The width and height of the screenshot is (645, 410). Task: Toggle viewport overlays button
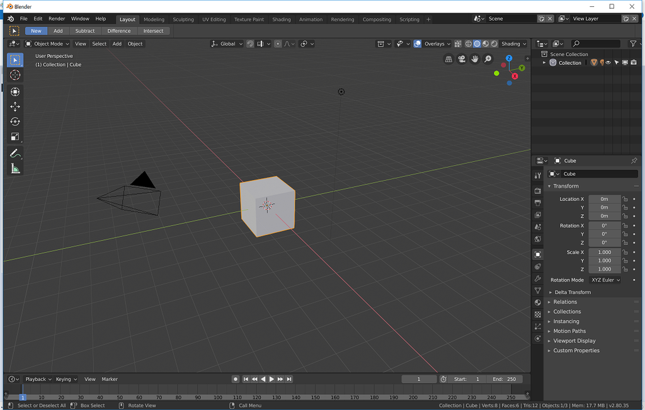click(x=417, y=43)
